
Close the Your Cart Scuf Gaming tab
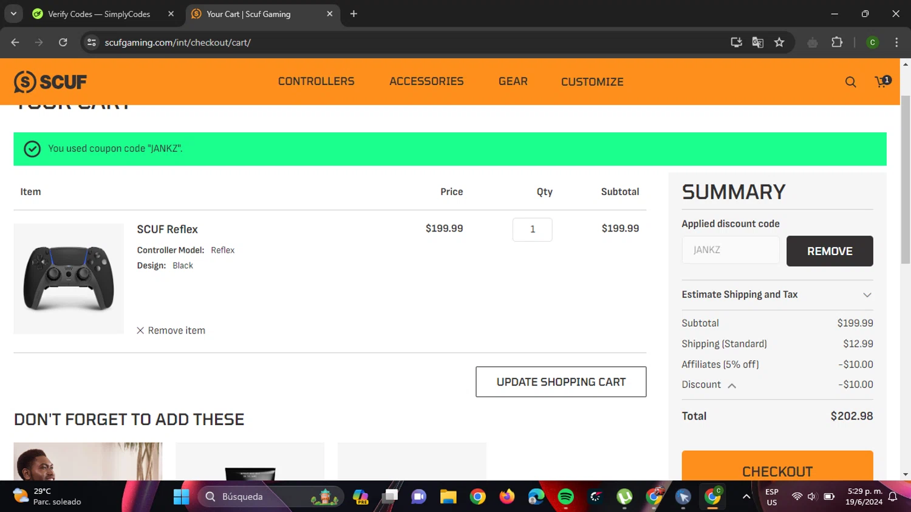pos(330,13)
